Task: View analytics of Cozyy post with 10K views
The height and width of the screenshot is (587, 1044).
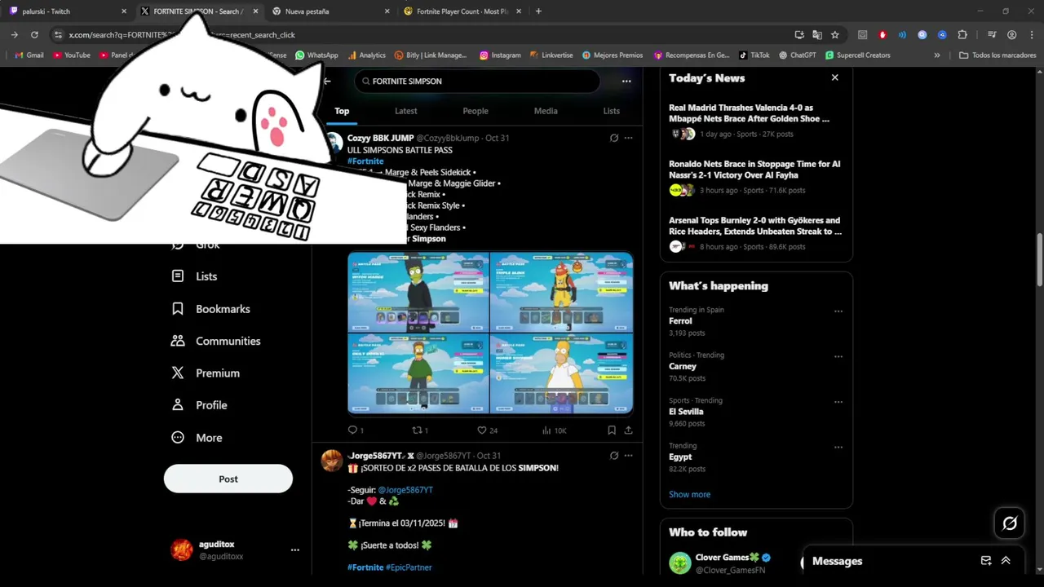Action: coord(554,430)
